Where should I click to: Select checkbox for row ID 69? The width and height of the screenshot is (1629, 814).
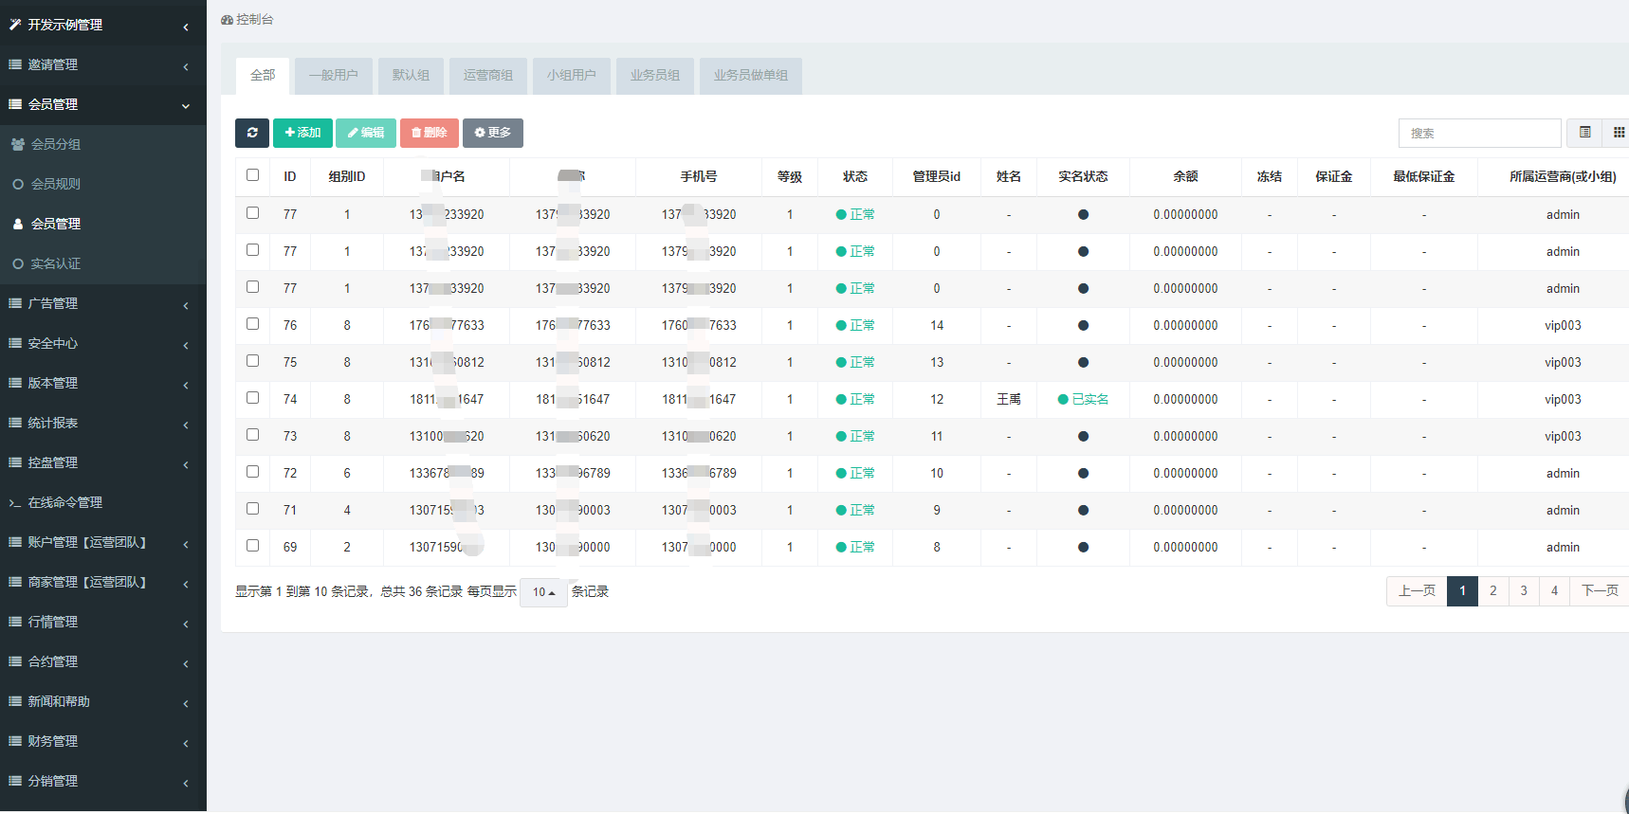(x=252, y=546)
